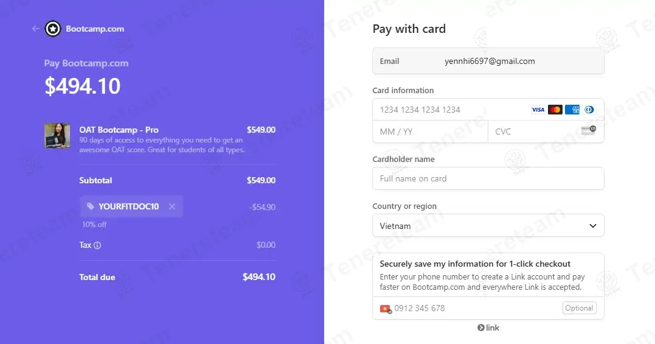Click the American Express icon
Image resolution: width=655 pixels, height=344 pixels.
(572, 110)
